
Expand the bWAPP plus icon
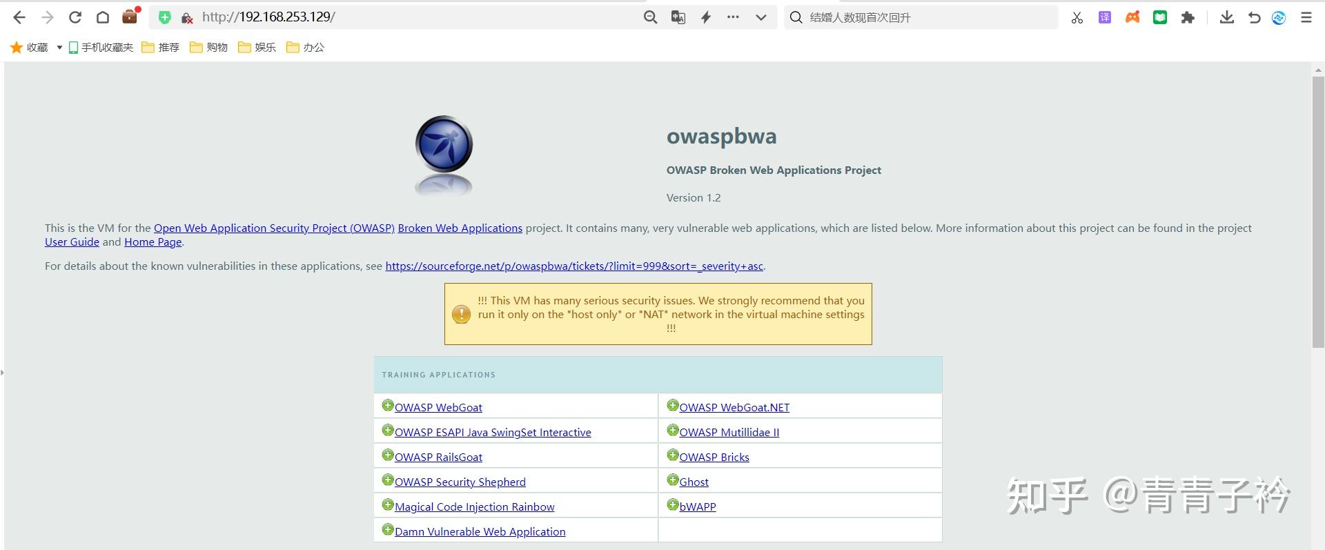[x=673, y=505]
